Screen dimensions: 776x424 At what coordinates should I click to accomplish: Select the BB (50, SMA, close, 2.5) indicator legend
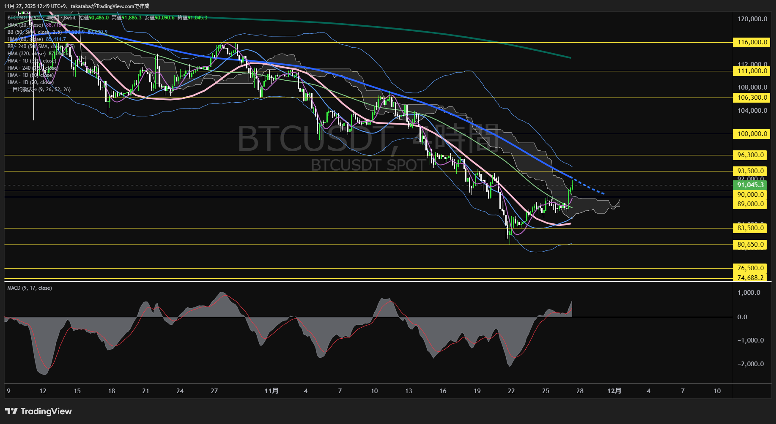click(34, 32)
